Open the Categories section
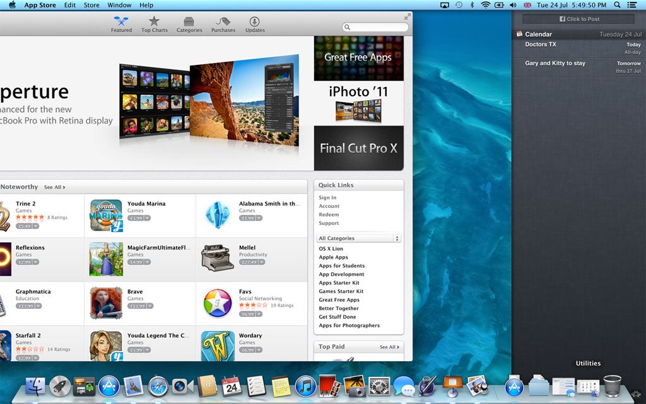Viewport: 646px width, 404px height. [x=189, y=24]
